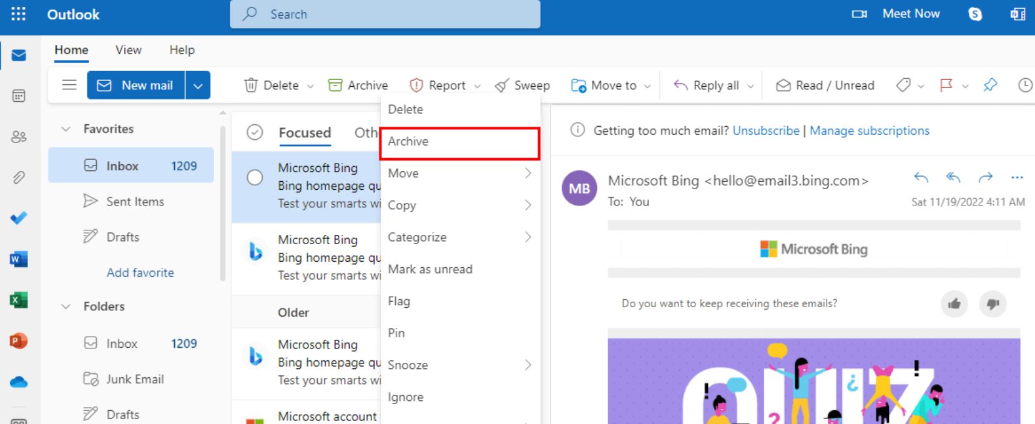Open the Categorize submenu in context menu
The image size is (1035, 424).
click(460, 237)
